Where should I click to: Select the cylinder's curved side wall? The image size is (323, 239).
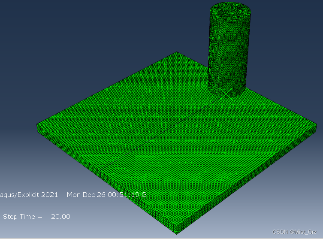(227, 51)
